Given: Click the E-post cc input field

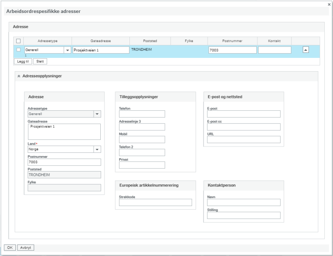Looking at the screenshot, I should (244, 127).
